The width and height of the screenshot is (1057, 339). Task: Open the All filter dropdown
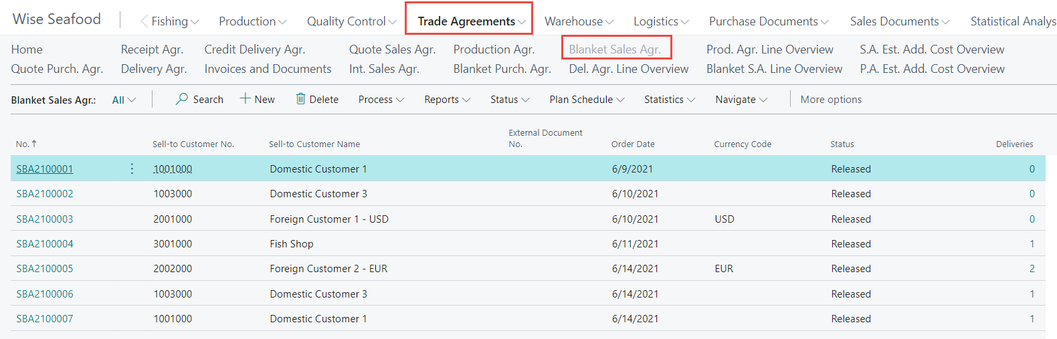124,100
